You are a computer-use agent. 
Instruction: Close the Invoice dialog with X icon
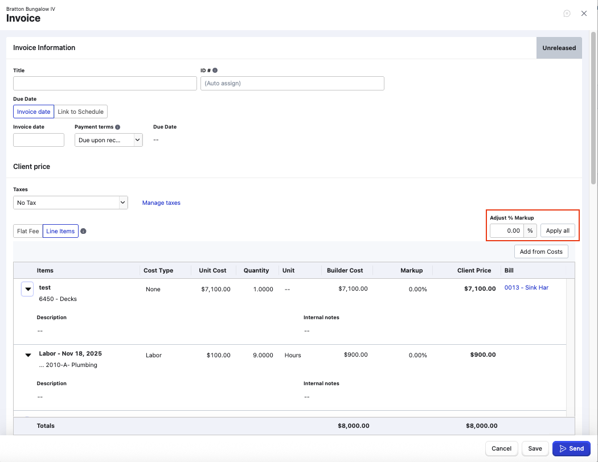pyautogui.click(x=584, y=14)
